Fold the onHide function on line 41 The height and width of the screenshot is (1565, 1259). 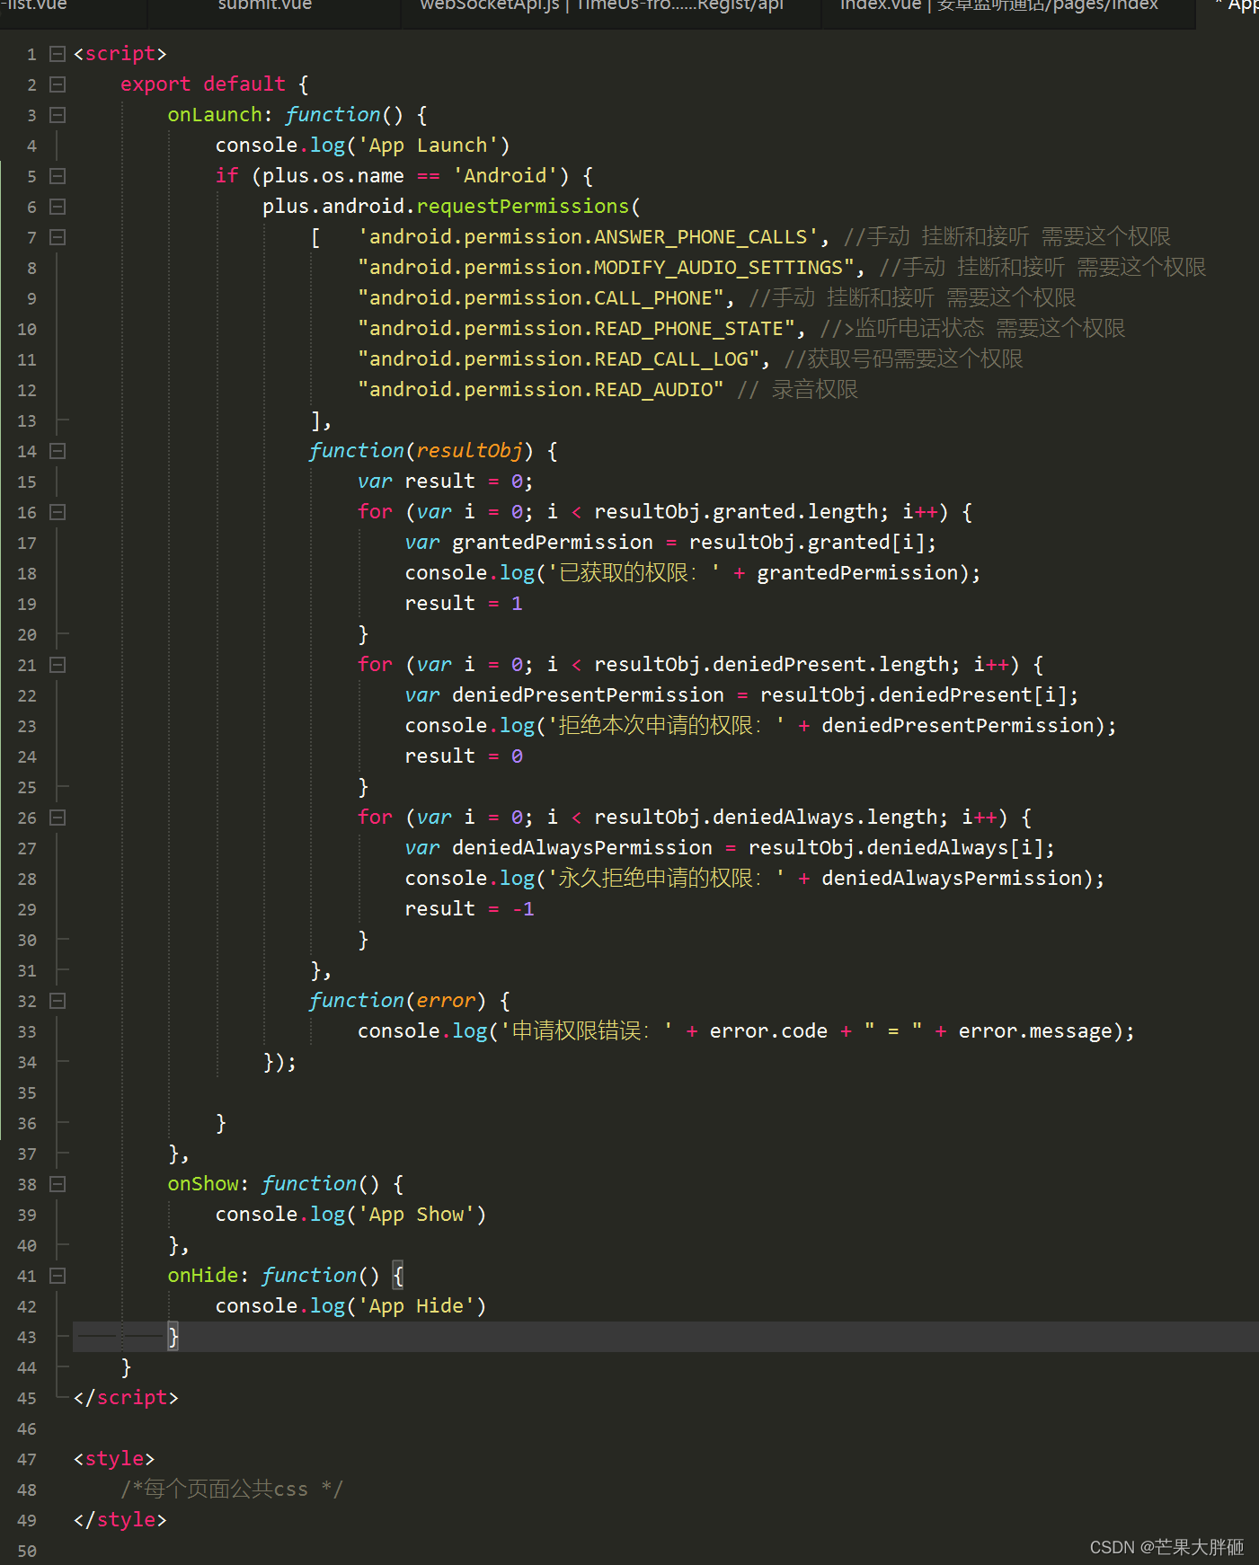pyautogui.click(x=58, y=1276)
